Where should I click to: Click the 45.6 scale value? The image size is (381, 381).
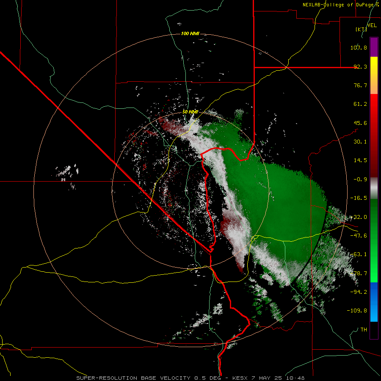(360, 123)
